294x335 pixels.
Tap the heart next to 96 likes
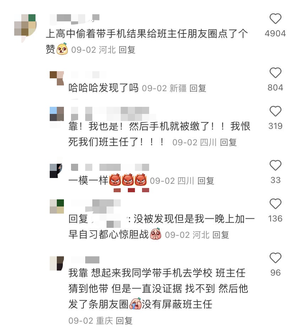point(276,258)
